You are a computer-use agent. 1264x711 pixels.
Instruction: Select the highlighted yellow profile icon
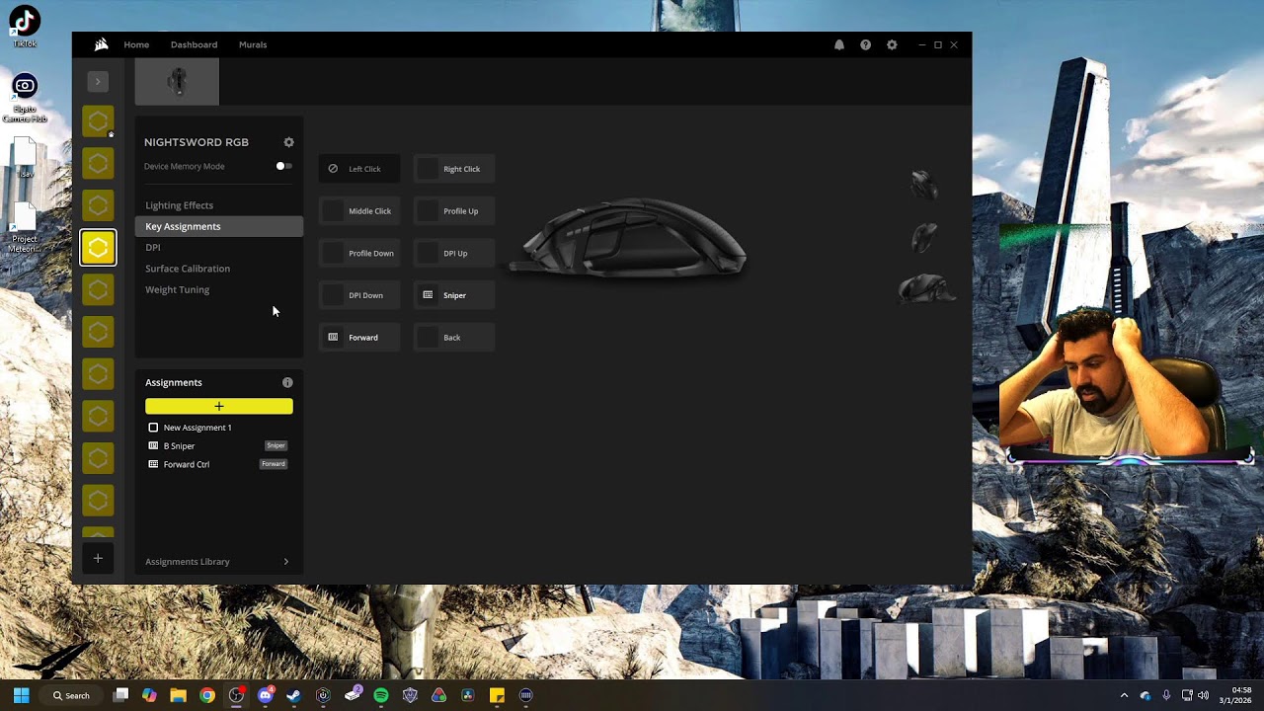(98, 248)
